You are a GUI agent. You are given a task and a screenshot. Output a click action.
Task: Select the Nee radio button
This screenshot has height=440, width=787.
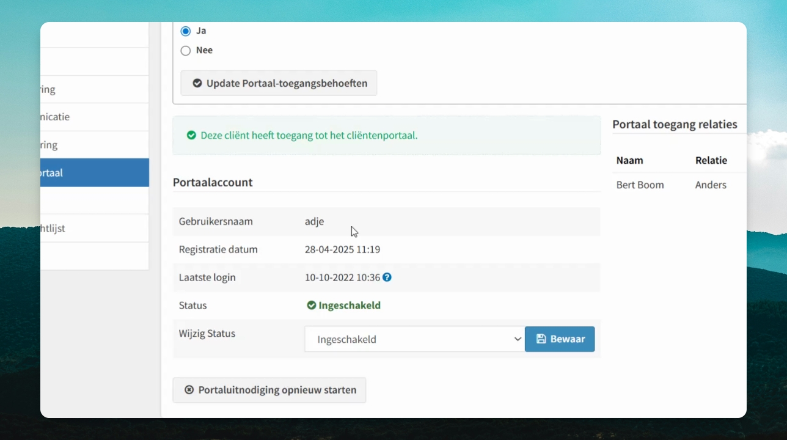tap(186, 51)
